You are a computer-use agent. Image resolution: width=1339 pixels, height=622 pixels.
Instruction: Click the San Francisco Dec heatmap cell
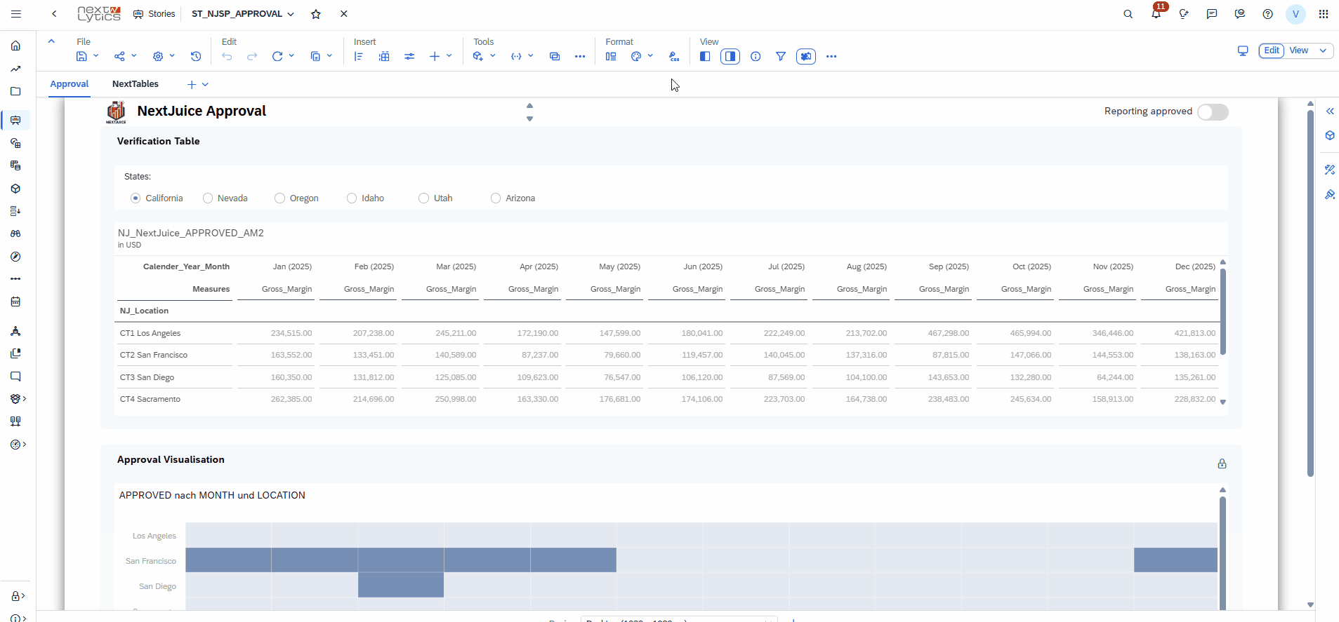pos(1176,560)
